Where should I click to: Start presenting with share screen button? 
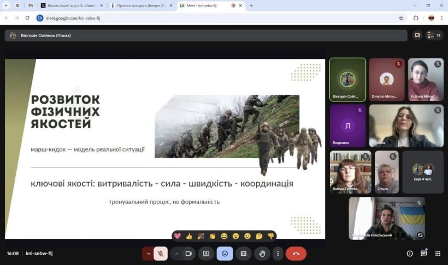pyautogui.click(x=206, y=254)
